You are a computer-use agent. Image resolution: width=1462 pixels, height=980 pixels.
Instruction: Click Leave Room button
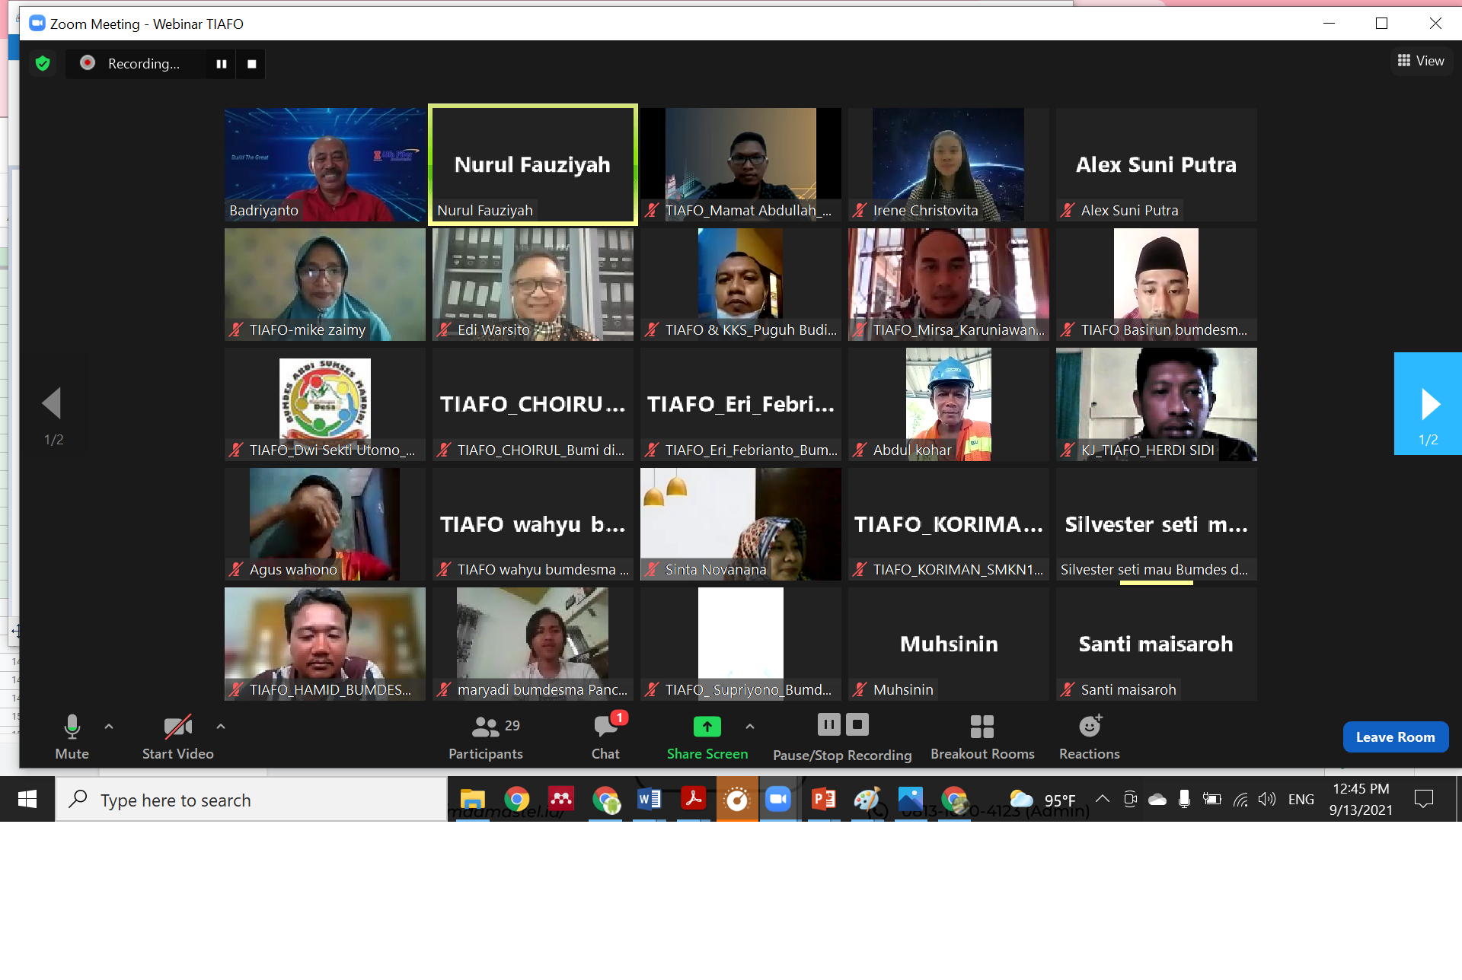(x=1395, y=737)
